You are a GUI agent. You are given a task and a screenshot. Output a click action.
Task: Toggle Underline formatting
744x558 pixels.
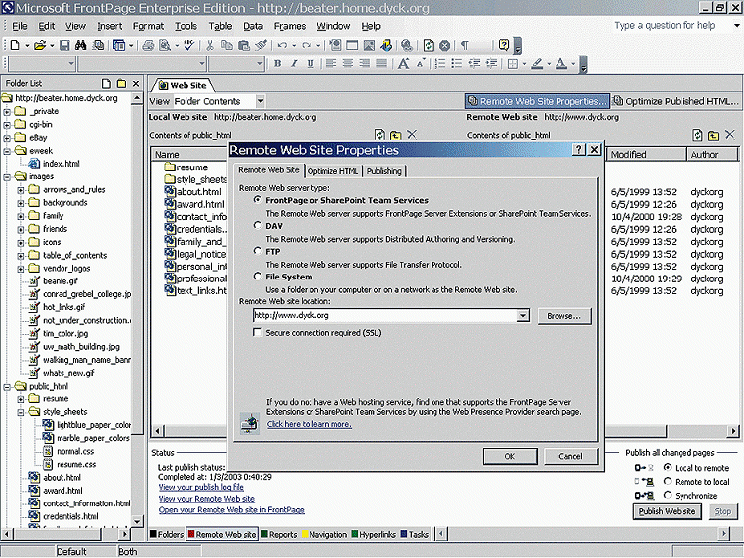tap(310, 64)
